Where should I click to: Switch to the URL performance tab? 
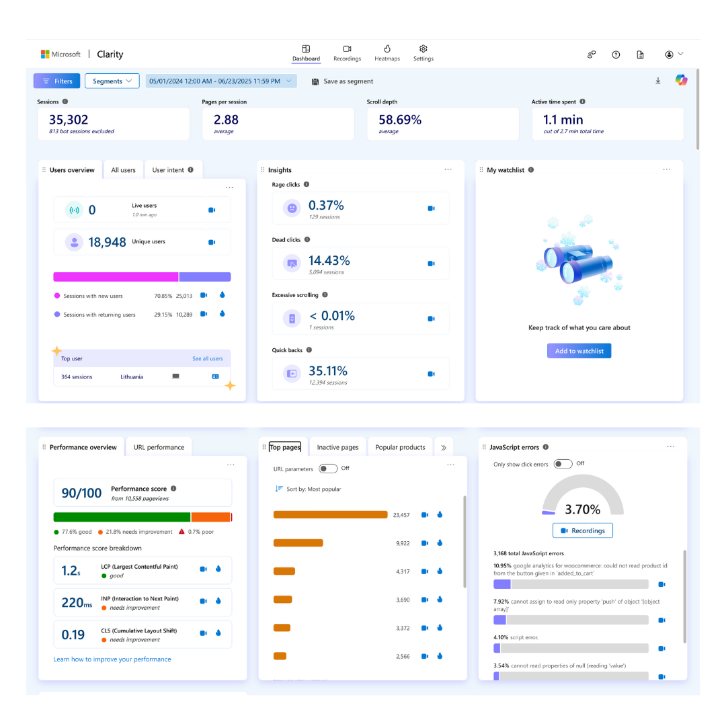click(x=159, y=447)
